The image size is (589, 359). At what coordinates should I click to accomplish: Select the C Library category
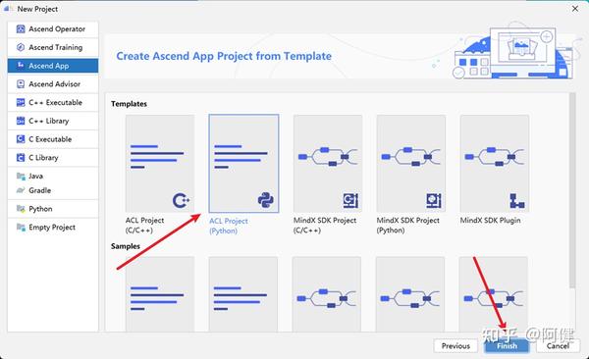pos(53,158)
